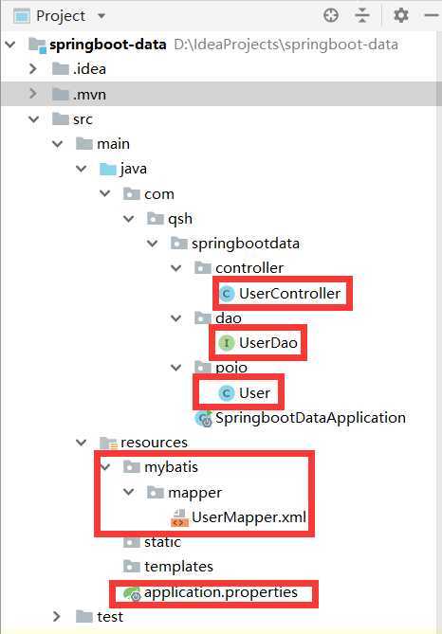Screen dimensions: 442x634
Task: Click the hide panel minus icon
Action: click(432, 15)
